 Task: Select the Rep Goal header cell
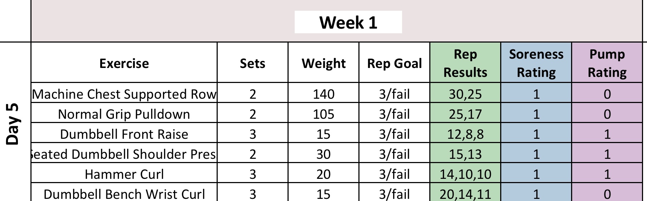394,63
